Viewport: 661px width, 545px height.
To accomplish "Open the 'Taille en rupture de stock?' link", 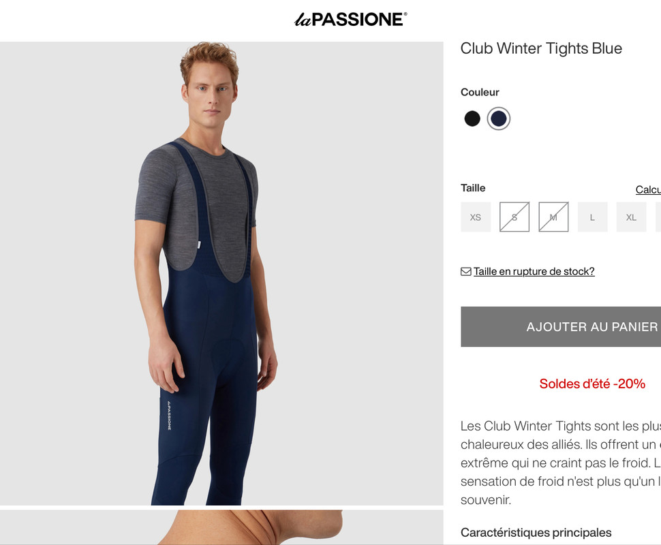I will click(534, 271).
